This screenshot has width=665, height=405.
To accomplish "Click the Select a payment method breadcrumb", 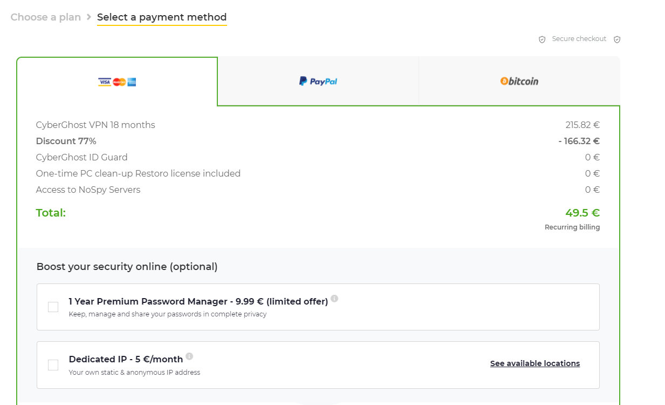I will tap(162, 17).
